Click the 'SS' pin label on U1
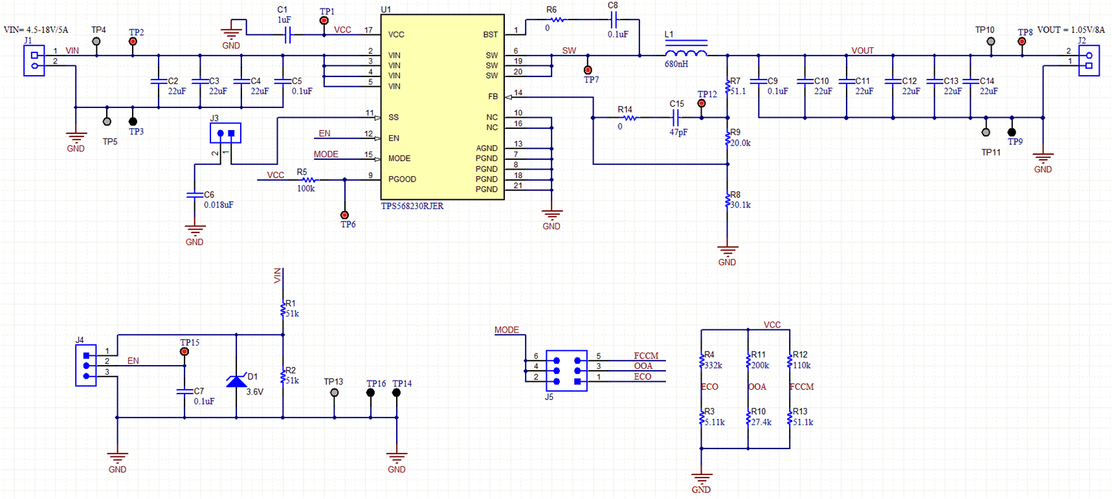 pos(394,117)
